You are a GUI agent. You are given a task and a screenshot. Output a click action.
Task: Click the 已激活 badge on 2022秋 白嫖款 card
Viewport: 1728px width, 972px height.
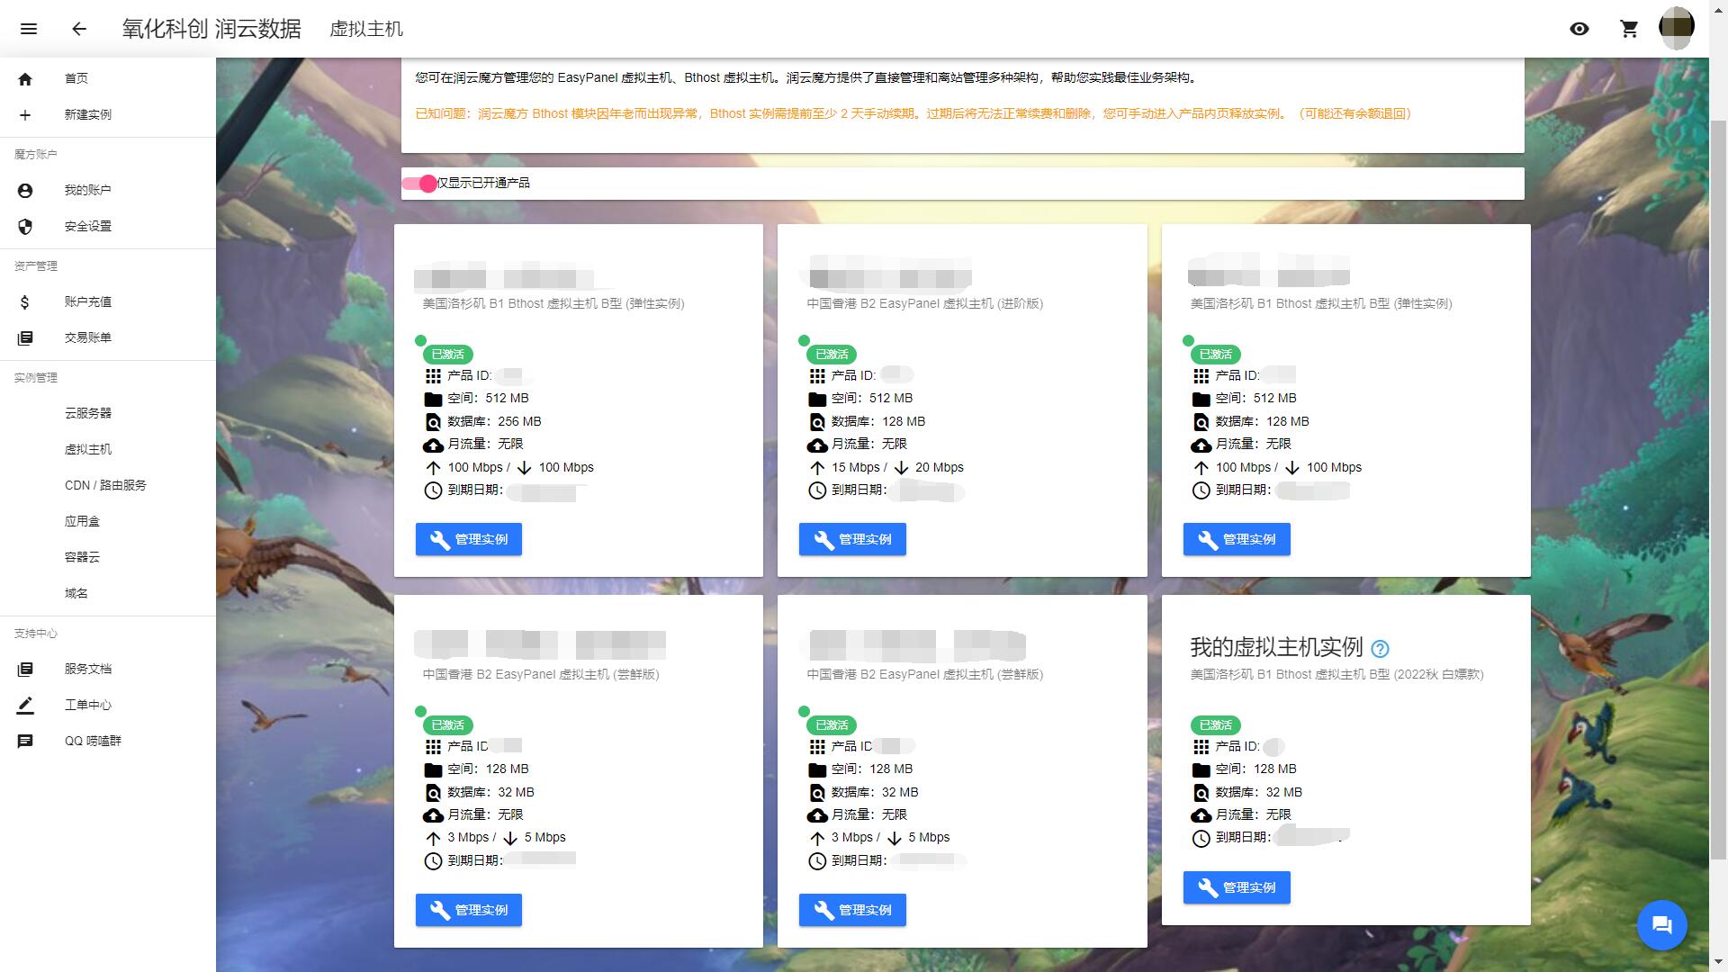pyautogui.click(x=1216, y=725)
